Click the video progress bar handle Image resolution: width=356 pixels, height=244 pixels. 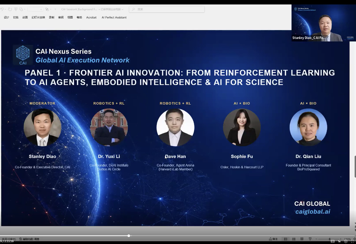129,236
